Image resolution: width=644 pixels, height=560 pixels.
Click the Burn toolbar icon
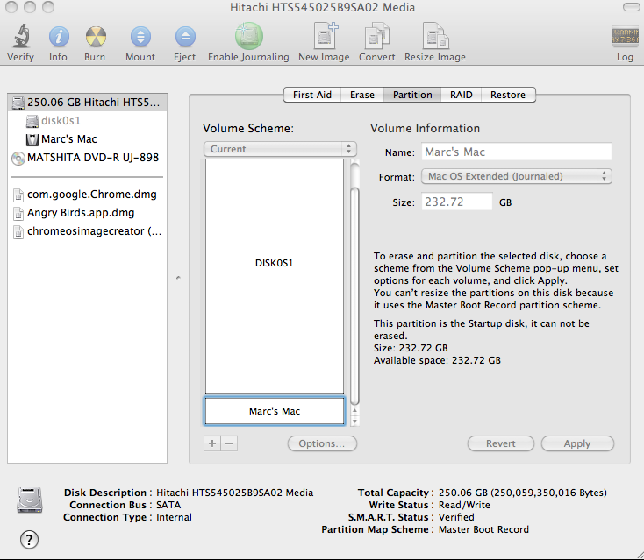96,37
